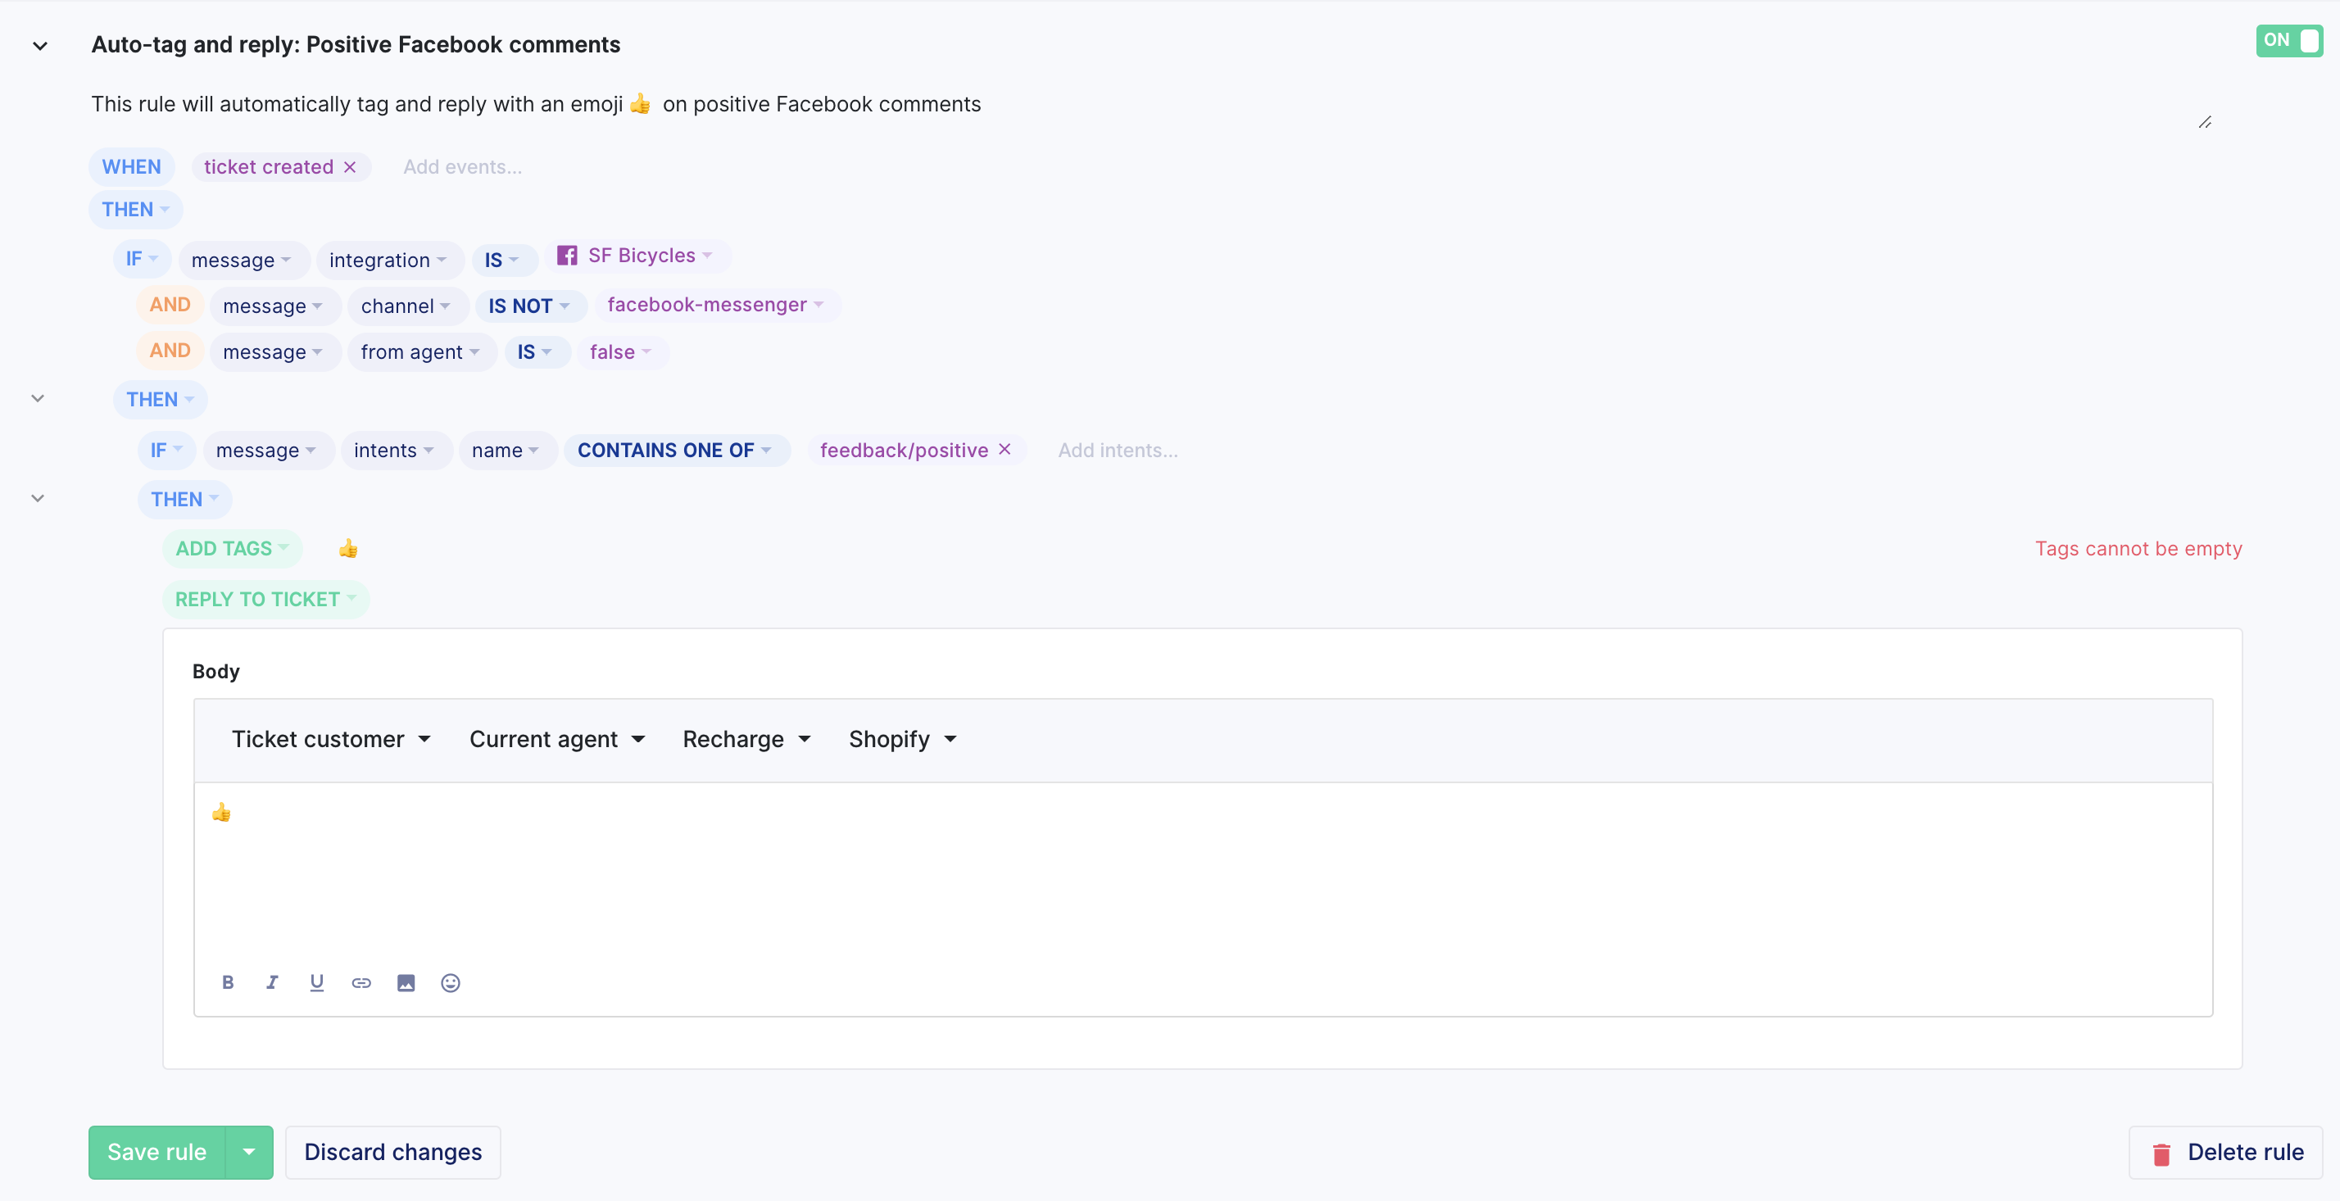Click the Delete rule button
Image resolution: width=2340 pixels, height=1201 pixels.
2226,1153
